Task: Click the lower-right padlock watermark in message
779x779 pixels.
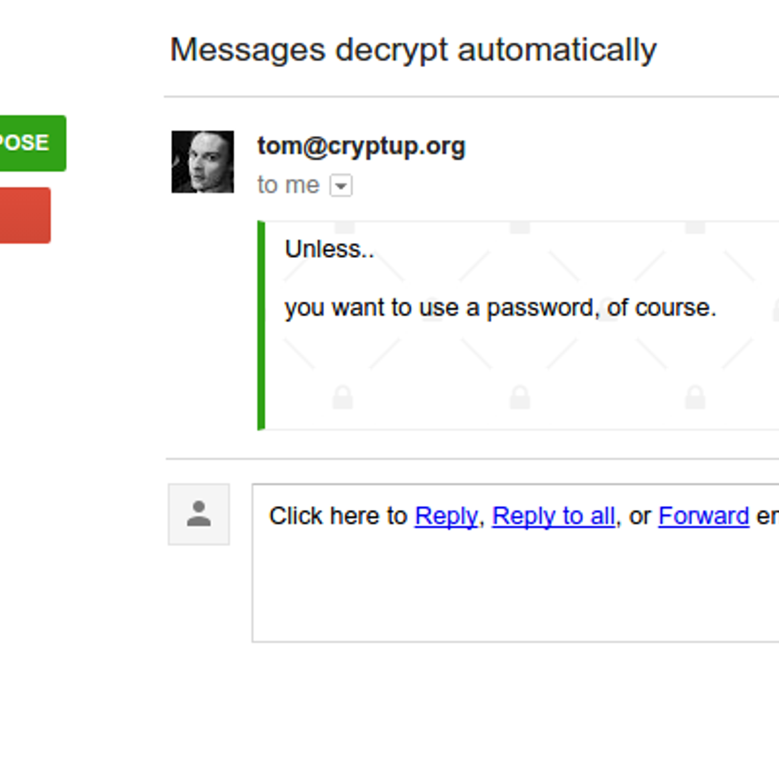Action: [x=695, y=397]
